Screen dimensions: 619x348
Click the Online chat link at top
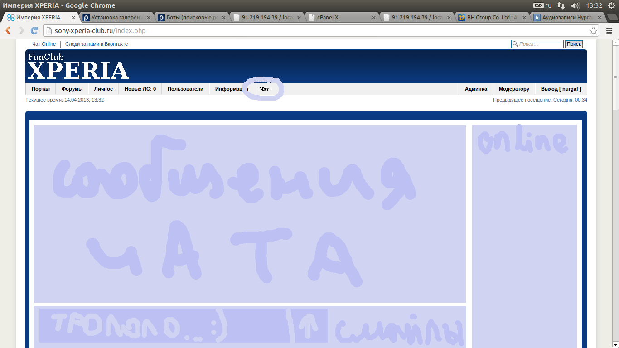48,44
